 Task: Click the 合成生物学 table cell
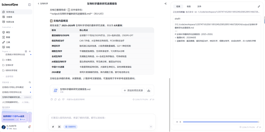pos(57,56)
